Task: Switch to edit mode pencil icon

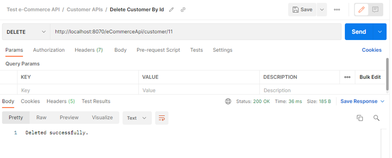Action: (361, 10)
